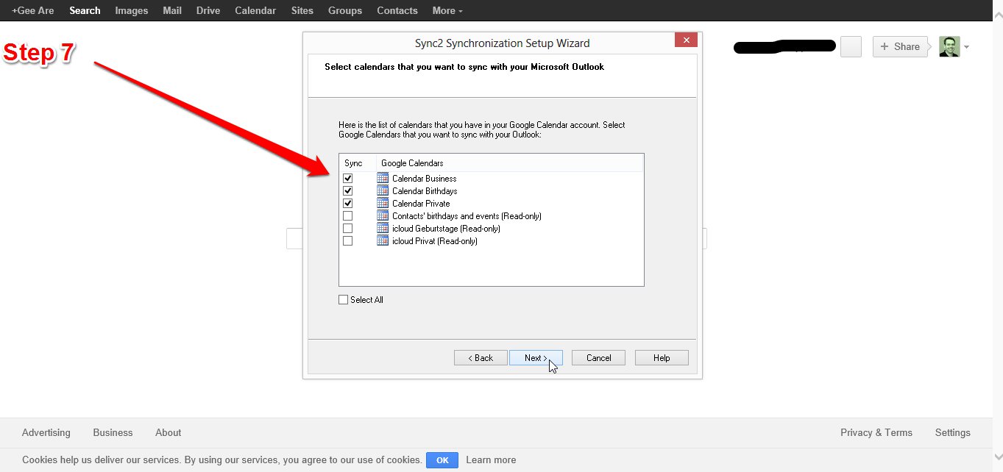Click the Learn more cookies link
The width and height of the screenshot is (1003, 472).
[x=491, y=460]
